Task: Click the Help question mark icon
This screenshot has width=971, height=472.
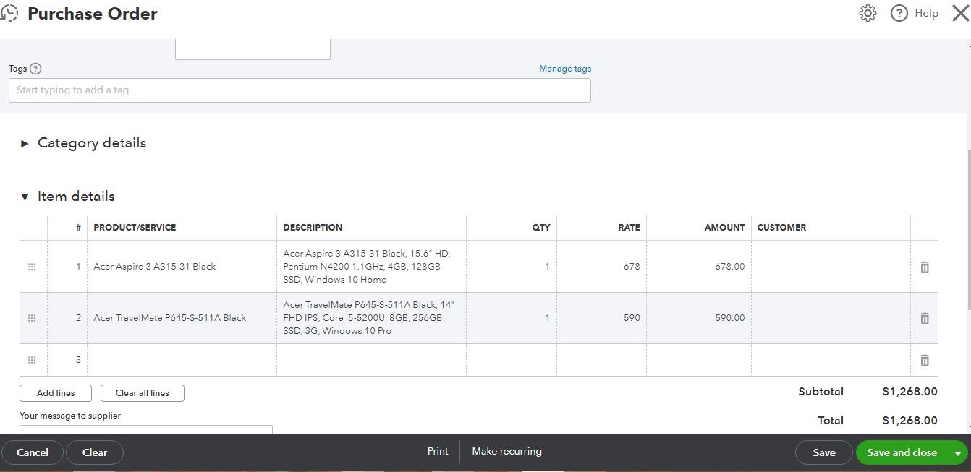Action: click(x=899, y=13)
